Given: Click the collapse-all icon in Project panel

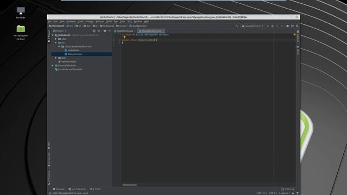Looking at the screenshot, I should (99, 31).
